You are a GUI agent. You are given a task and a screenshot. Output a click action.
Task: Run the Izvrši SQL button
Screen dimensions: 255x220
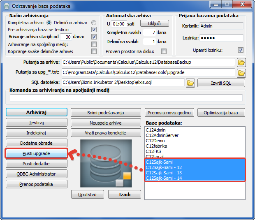221,83
